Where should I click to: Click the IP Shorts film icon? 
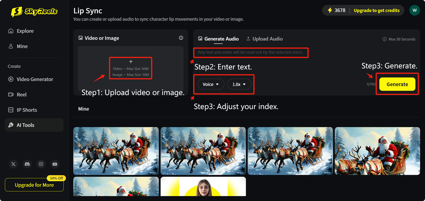[x=11, y=110]
